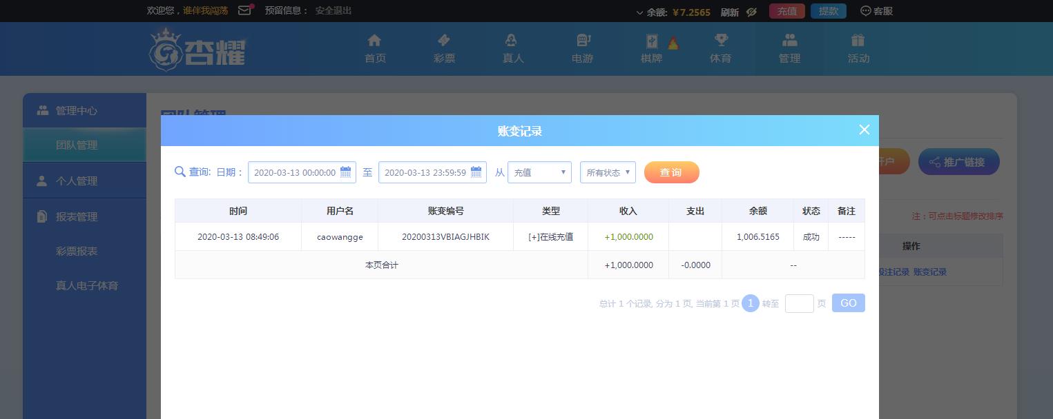
Task: Open the 所有状态 status dropdown
Action: (x=608, y=172)
